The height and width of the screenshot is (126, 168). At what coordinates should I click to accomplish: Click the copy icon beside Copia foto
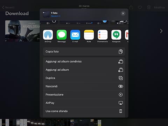pos(121,51)
